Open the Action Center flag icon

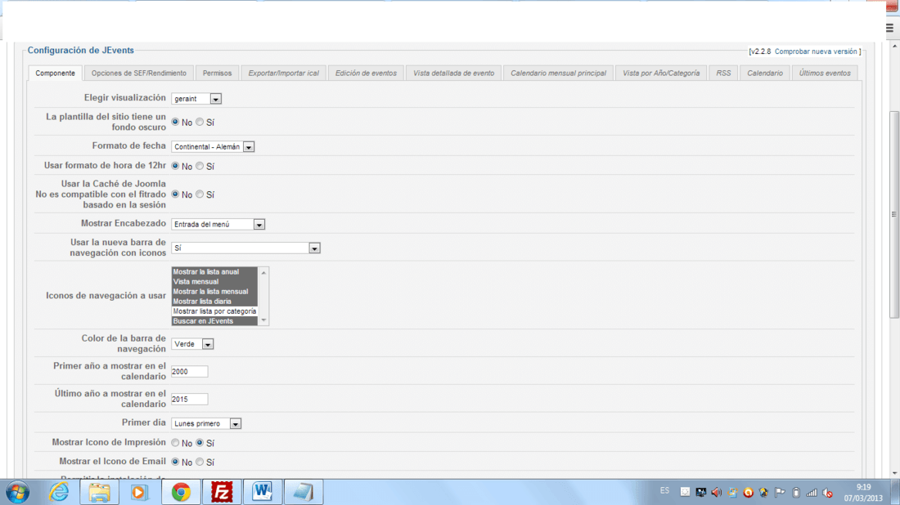[780, 492]
